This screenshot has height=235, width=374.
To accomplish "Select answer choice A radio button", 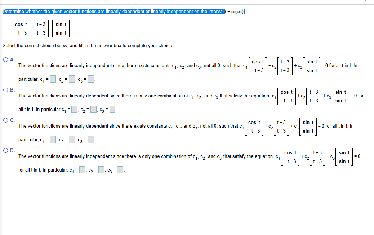I will point(6,59).
